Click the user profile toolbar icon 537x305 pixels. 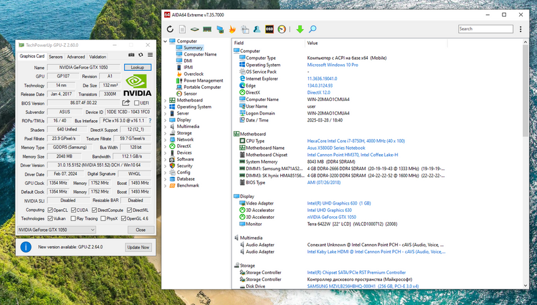257,30
